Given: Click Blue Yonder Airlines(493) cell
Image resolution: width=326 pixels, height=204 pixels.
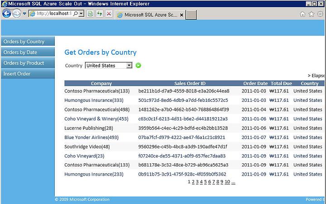Looking at the screenshot, I should click(91, 138).
